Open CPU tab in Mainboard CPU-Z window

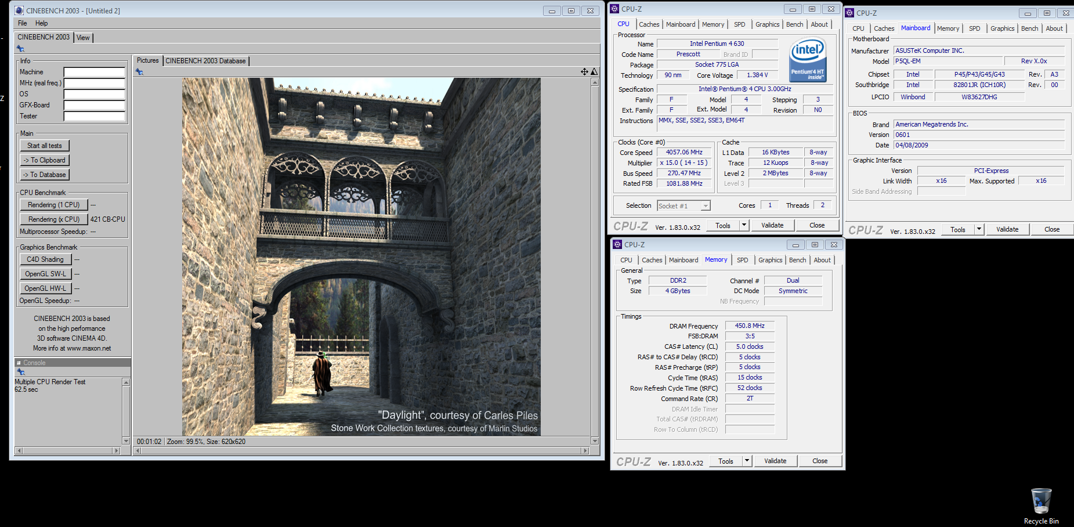[858, 28]
